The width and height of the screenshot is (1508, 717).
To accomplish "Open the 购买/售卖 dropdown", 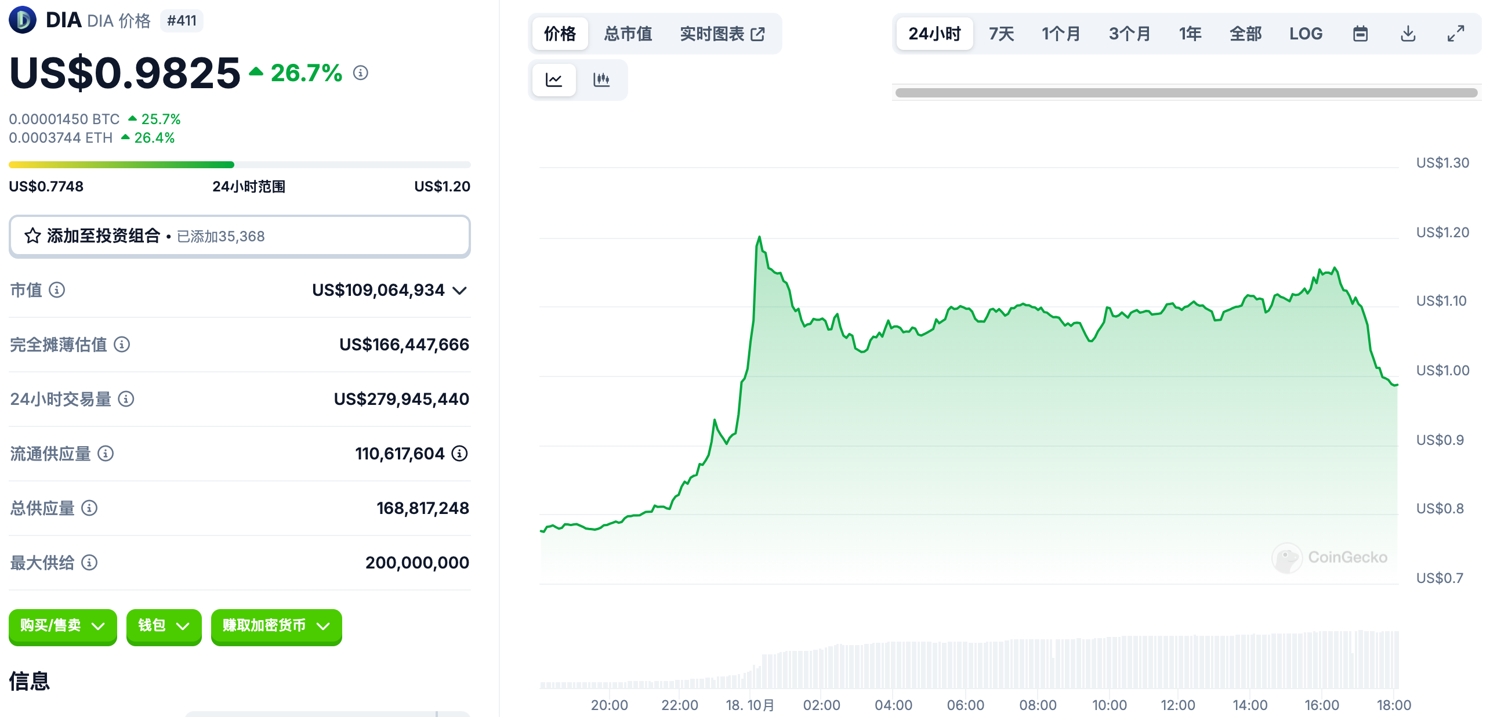I will point(63,626).
